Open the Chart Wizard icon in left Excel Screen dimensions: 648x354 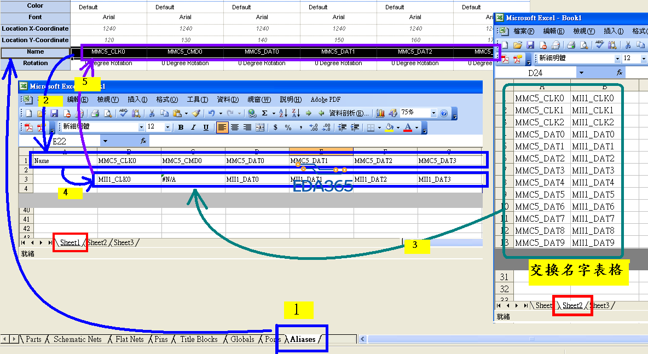tap(380, 113)
